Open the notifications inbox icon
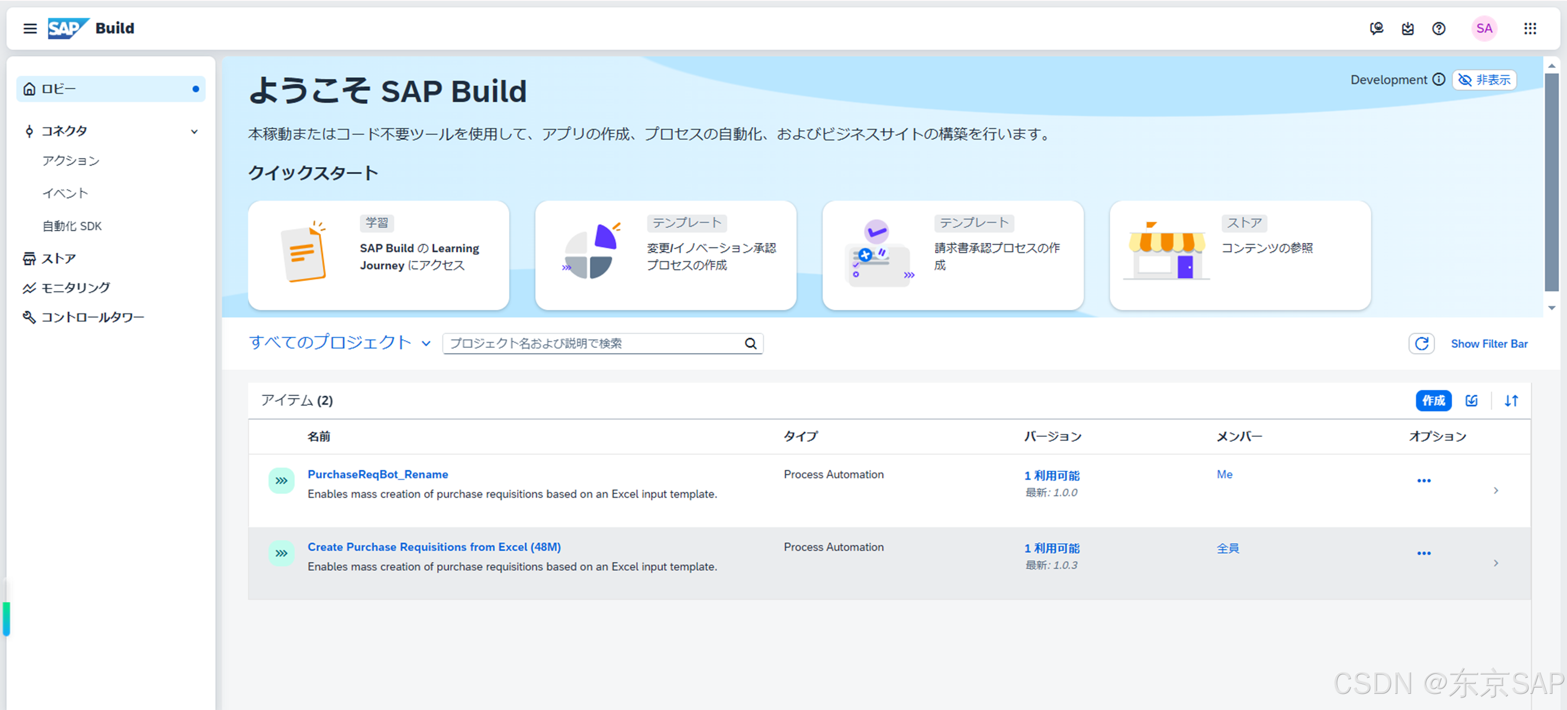 tap(1408, 29)
